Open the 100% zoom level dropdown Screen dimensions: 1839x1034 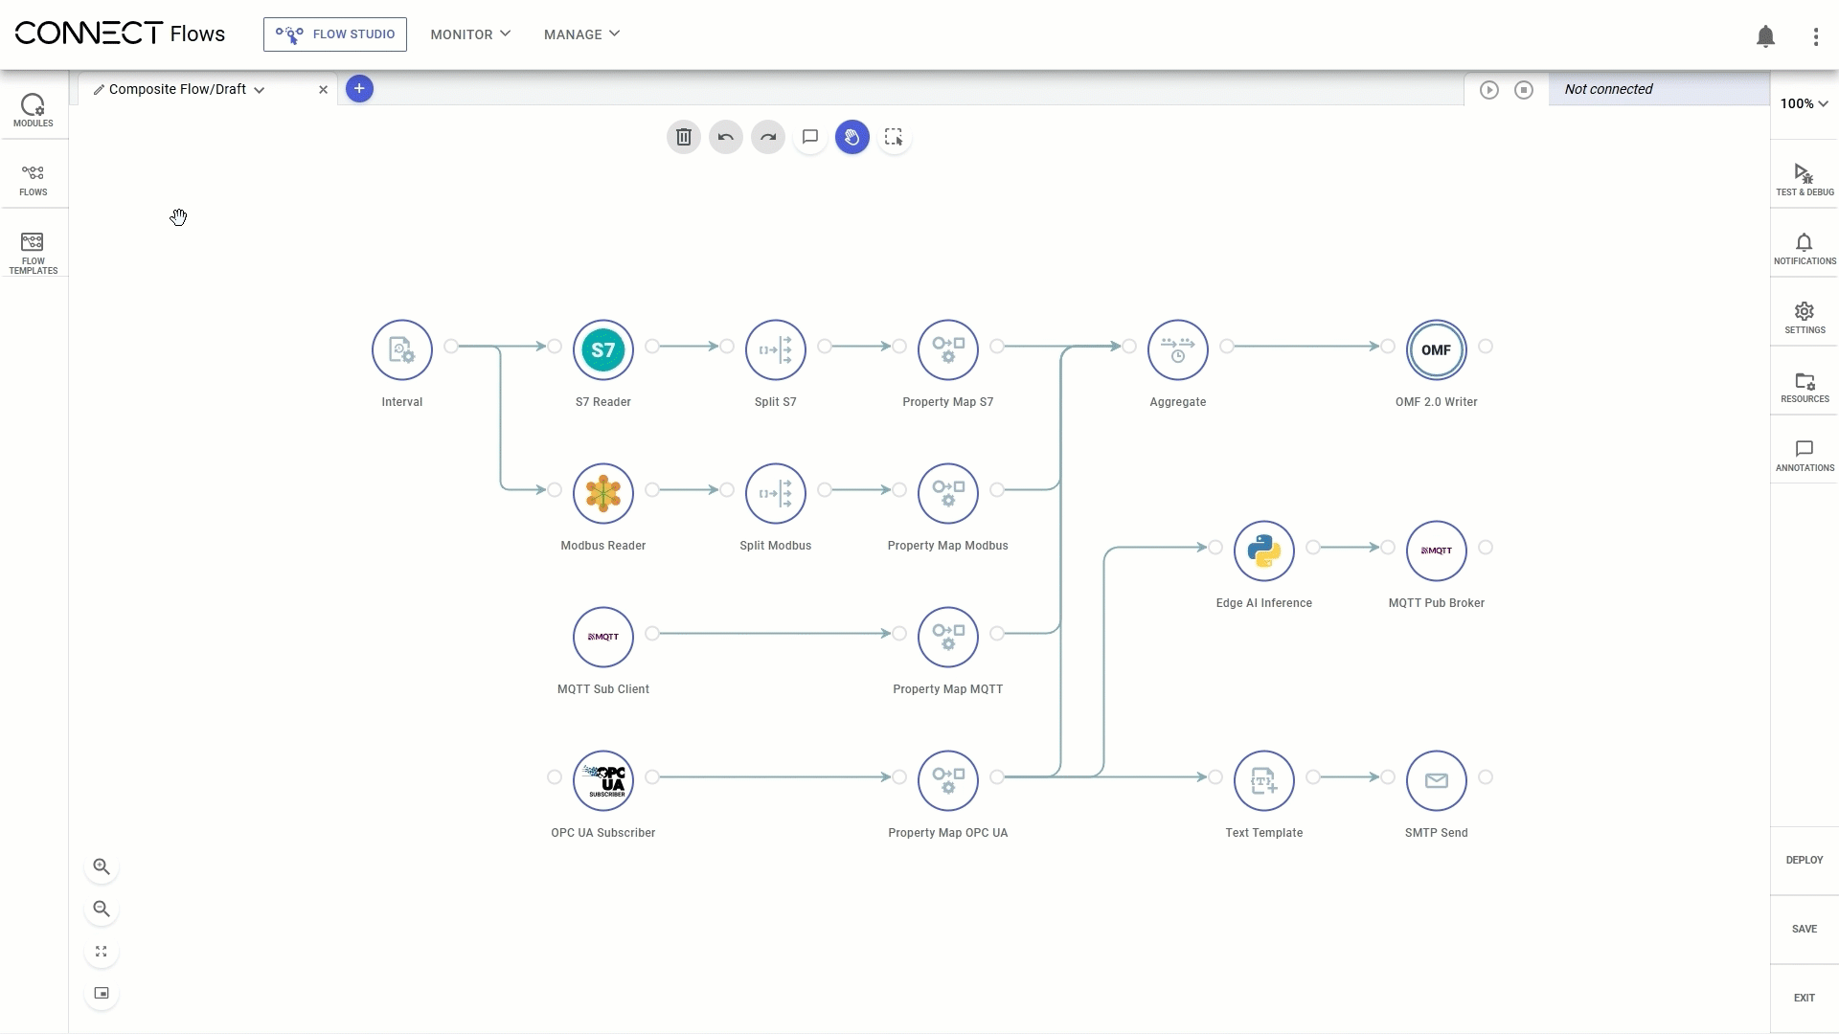pos(1805,103)
